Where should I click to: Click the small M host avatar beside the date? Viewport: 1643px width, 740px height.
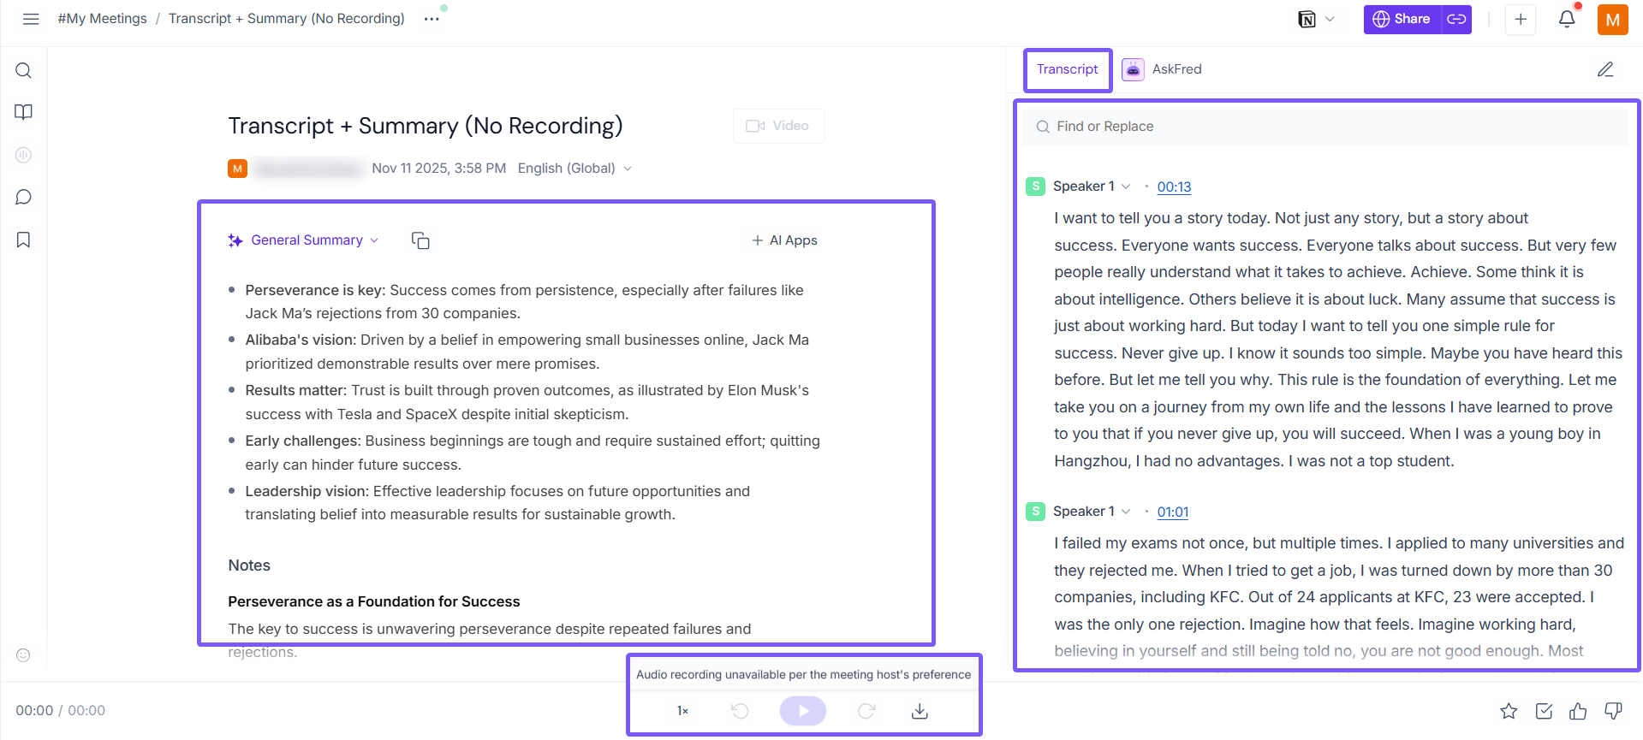click(x=237, y=169)
